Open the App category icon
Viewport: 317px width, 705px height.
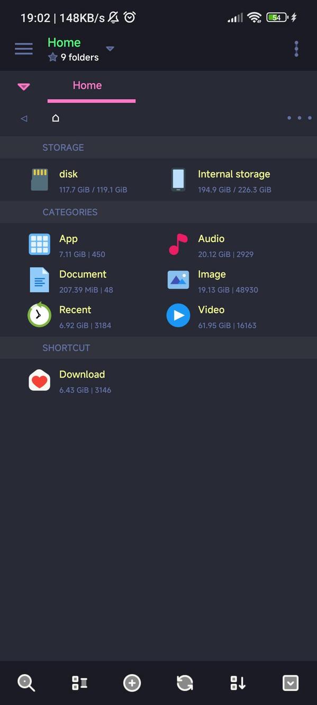[x=40, y=244]
